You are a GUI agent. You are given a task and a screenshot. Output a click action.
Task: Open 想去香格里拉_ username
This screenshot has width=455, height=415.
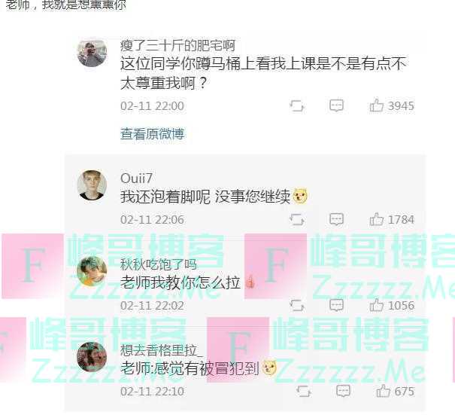(x=162, y=350)
